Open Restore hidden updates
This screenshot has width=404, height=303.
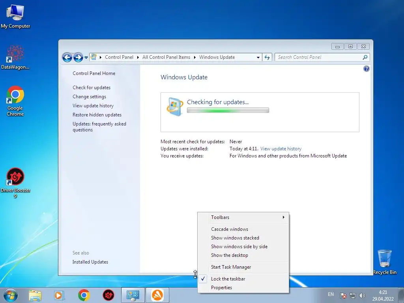[x=97, y=115]
